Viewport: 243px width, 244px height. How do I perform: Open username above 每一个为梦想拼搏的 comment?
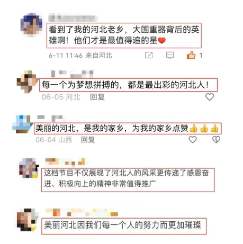72,74
